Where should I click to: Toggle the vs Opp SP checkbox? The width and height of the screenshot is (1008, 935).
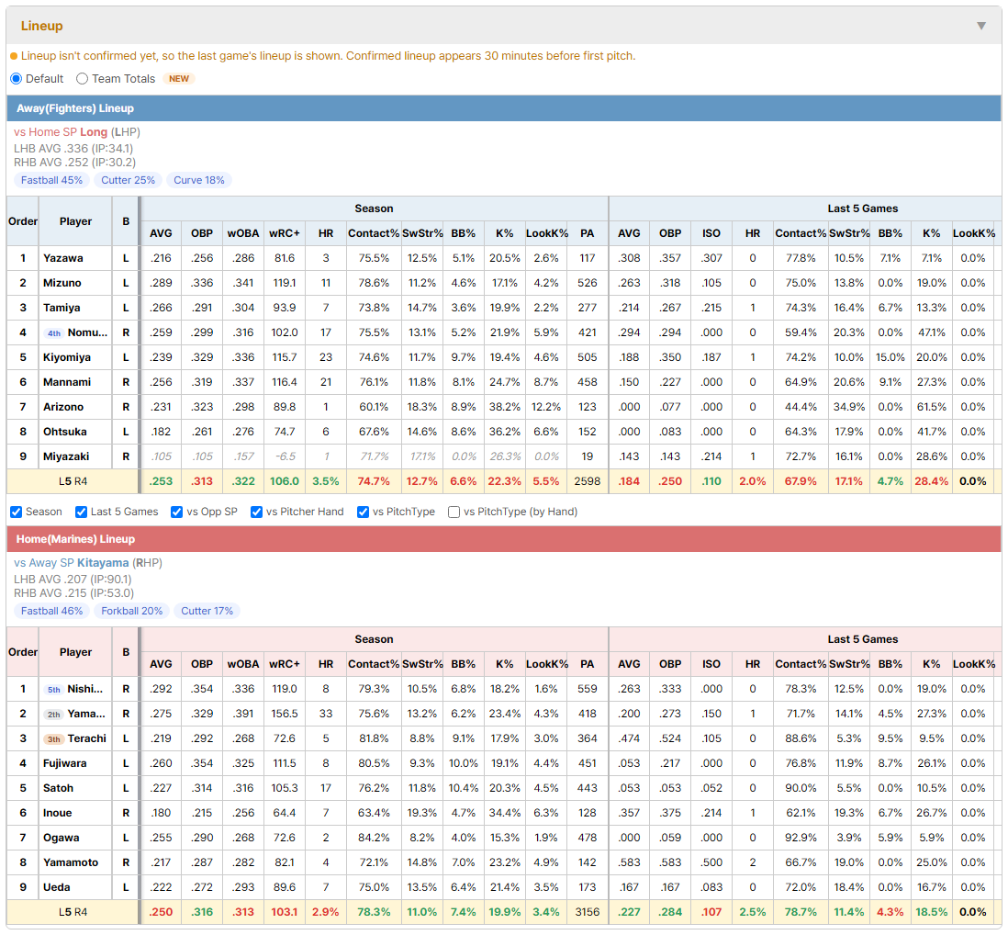click(177, 512)
